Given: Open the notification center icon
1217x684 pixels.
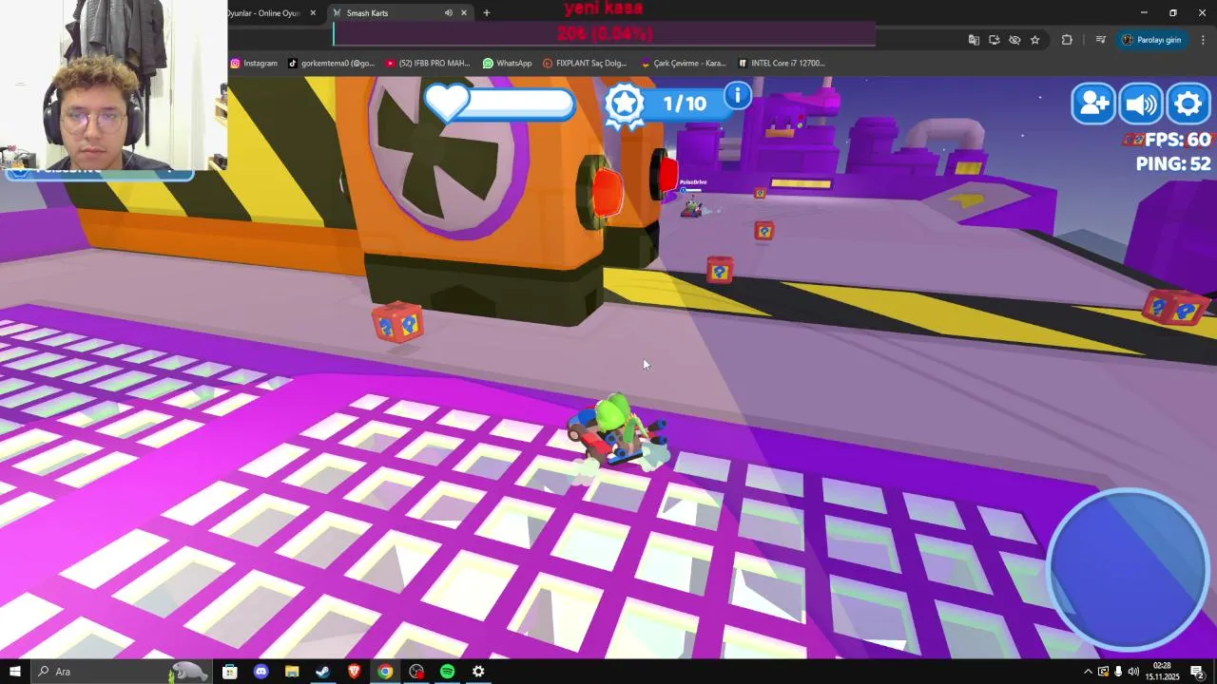Looking at the screenshot, I should click(x=1197, y=672).
